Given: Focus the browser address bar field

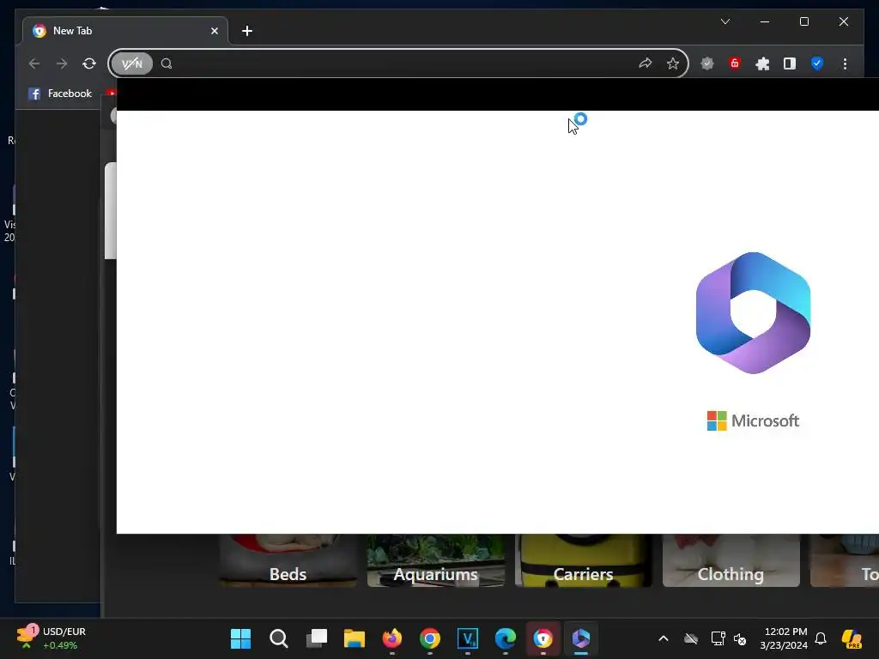Looking at the screenshot, I should (x=398, y=63).
